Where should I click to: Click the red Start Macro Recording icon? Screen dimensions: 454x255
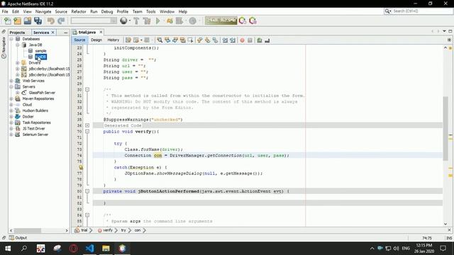point(242,40)
